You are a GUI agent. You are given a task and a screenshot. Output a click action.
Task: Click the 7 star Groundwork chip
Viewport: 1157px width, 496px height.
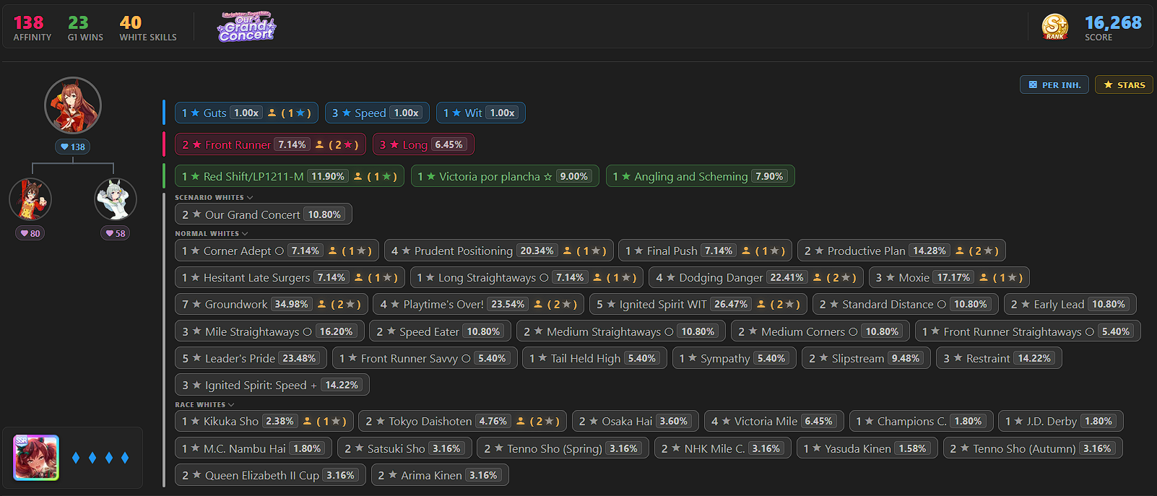tap(272, 304)
